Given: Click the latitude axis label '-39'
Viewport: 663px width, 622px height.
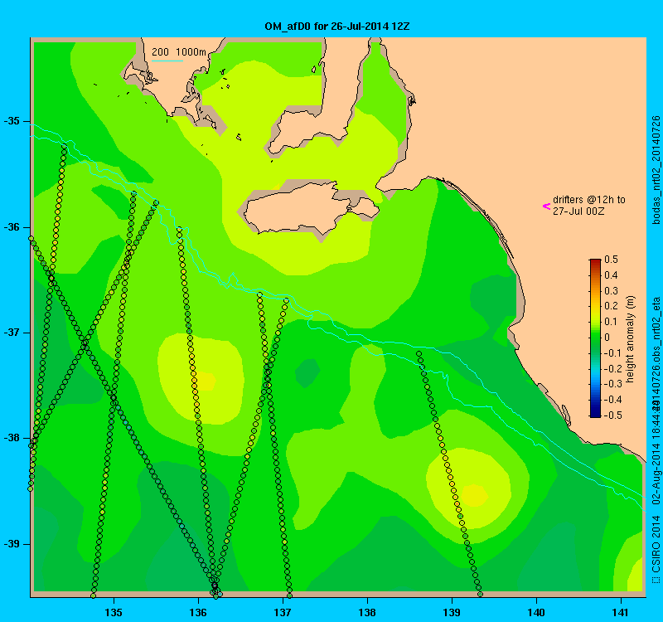Looking at the screenshot, I should coord(12,544).
